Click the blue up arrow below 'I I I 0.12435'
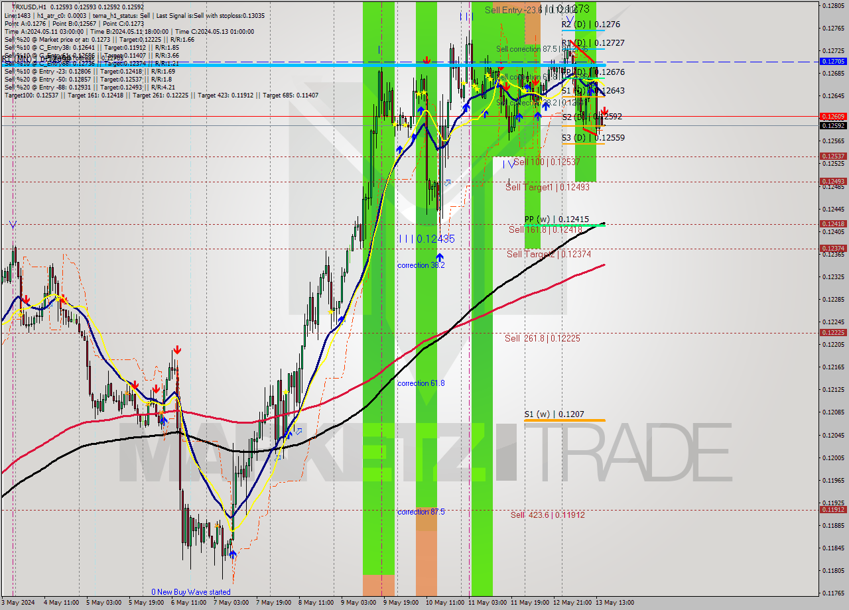Viewport: 849px width, 610px height. [x=439, y=257]
